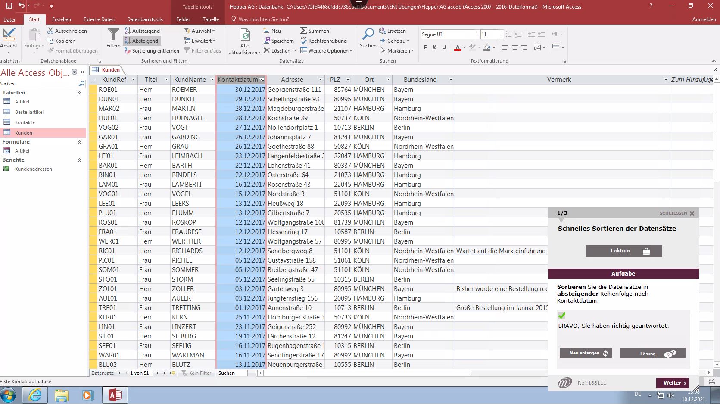Open Weitere Optionen dropdown
The width and height of the screenshot is (720, 404).
click(327, 51)
